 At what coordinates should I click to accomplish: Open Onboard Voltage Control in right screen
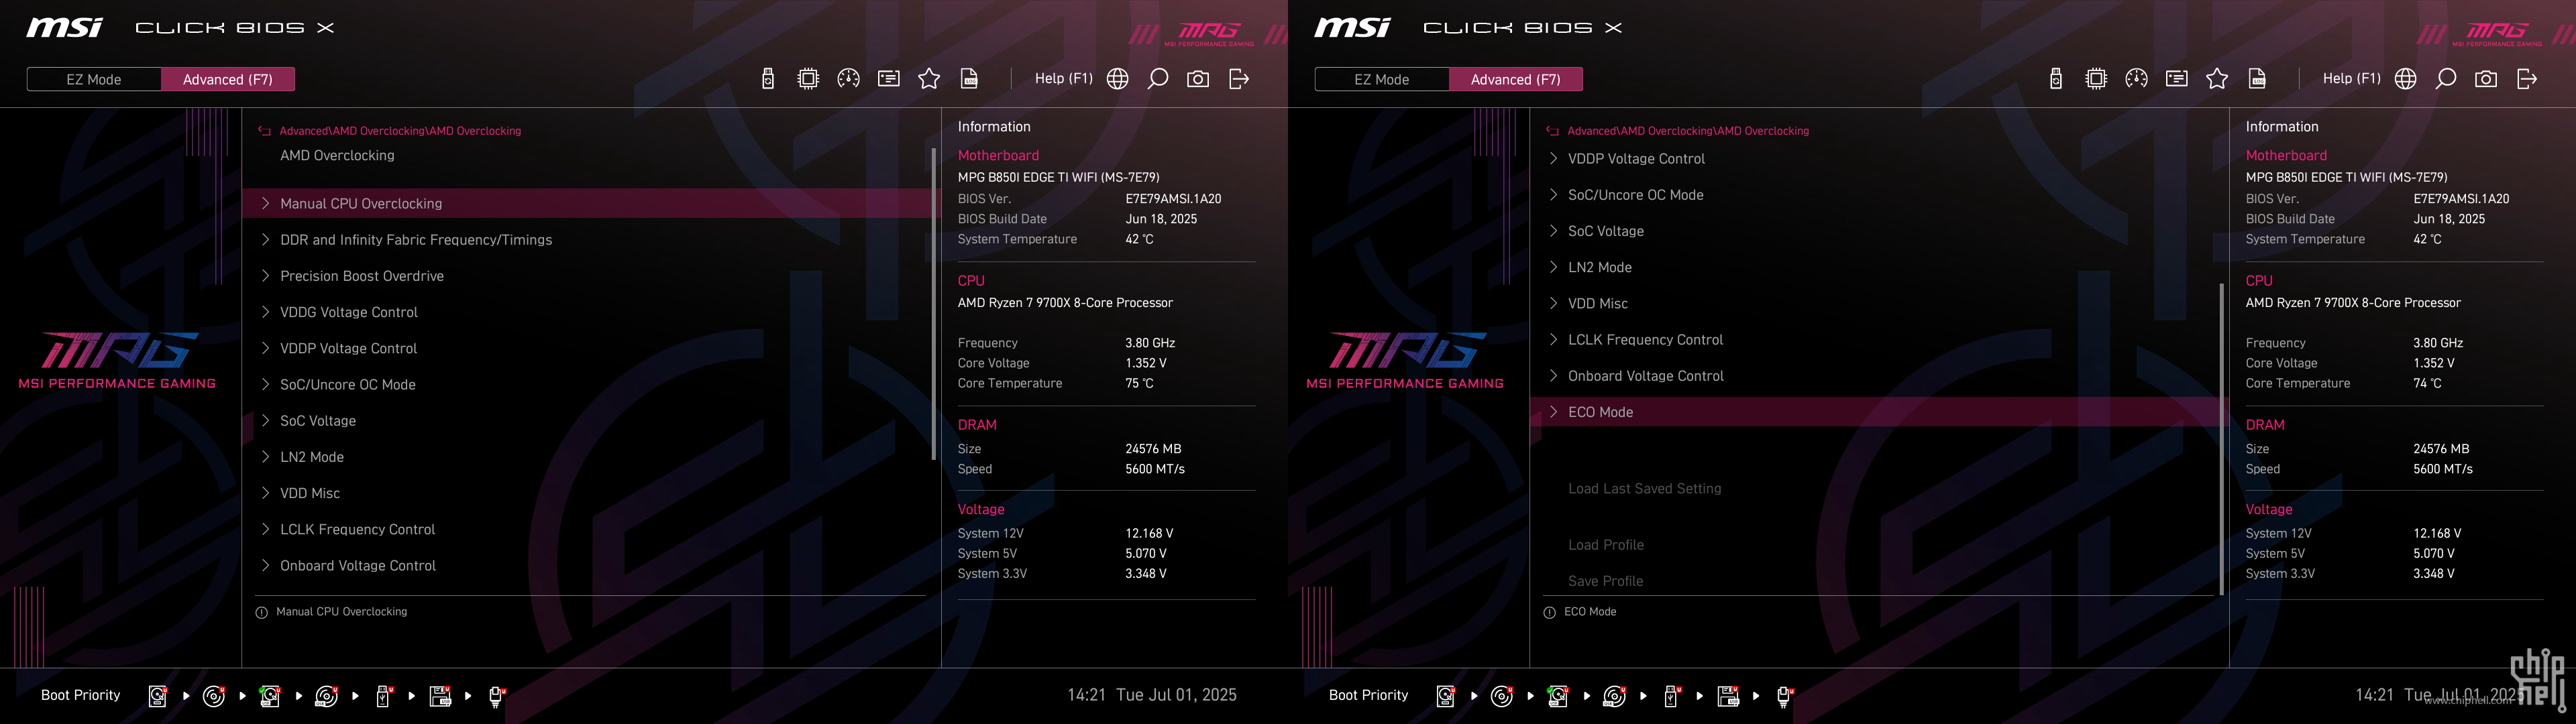click(1878, 376)
